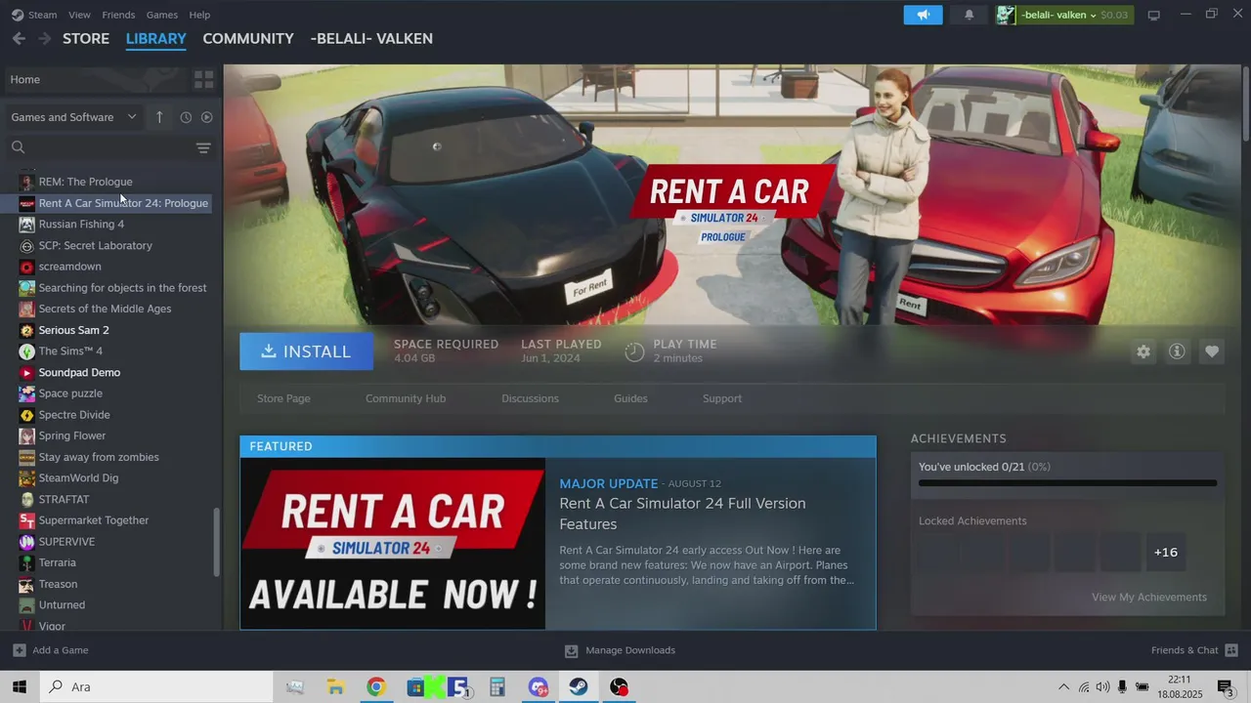1251x703 pixels.
Task: Open game Manage gear icon
Action: (x=1143, y=351)
